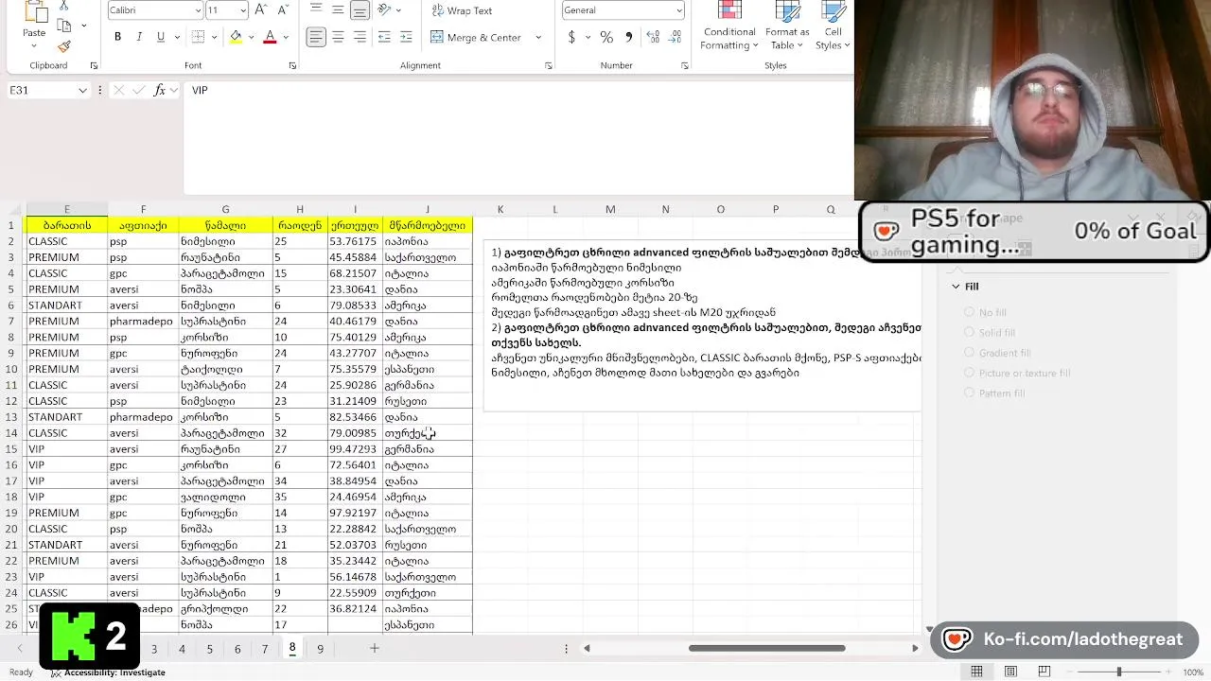The height and width of the screenshot is (681, 1211).
Task: Select Gradient fill option
Action: click(997, 353)
